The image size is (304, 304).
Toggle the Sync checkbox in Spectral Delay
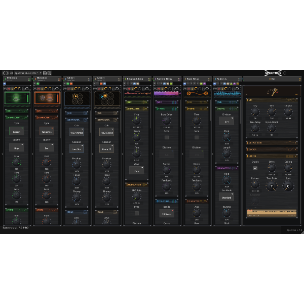pyautogui.click(x=167, y=137)
